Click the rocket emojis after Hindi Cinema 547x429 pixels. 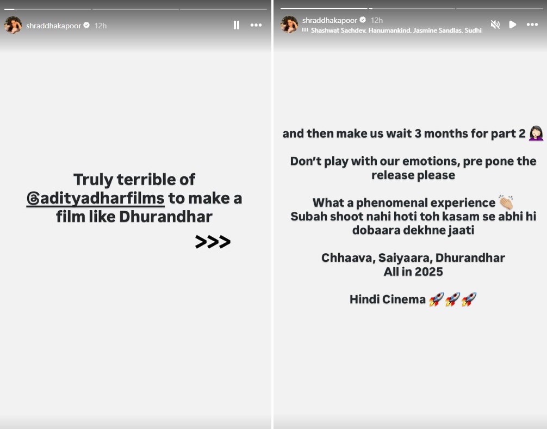tap(452, 299)
